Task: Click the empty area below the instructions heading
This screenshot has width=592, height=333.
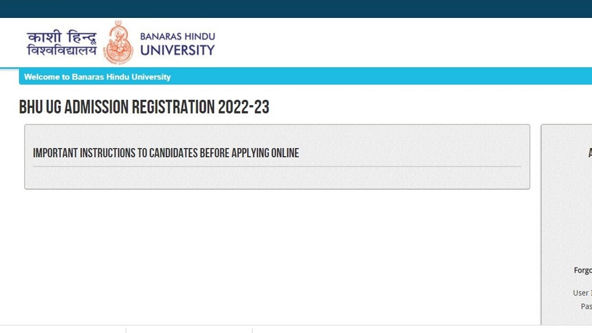Action: pyautogui.click(x=277, y=178)
